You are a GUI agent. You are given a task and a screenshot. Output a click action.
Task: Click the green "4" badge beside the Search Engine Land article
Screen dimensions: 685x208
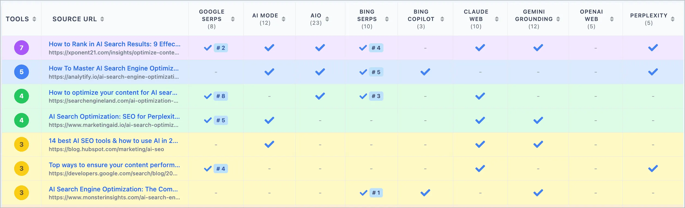click(21, 96)
